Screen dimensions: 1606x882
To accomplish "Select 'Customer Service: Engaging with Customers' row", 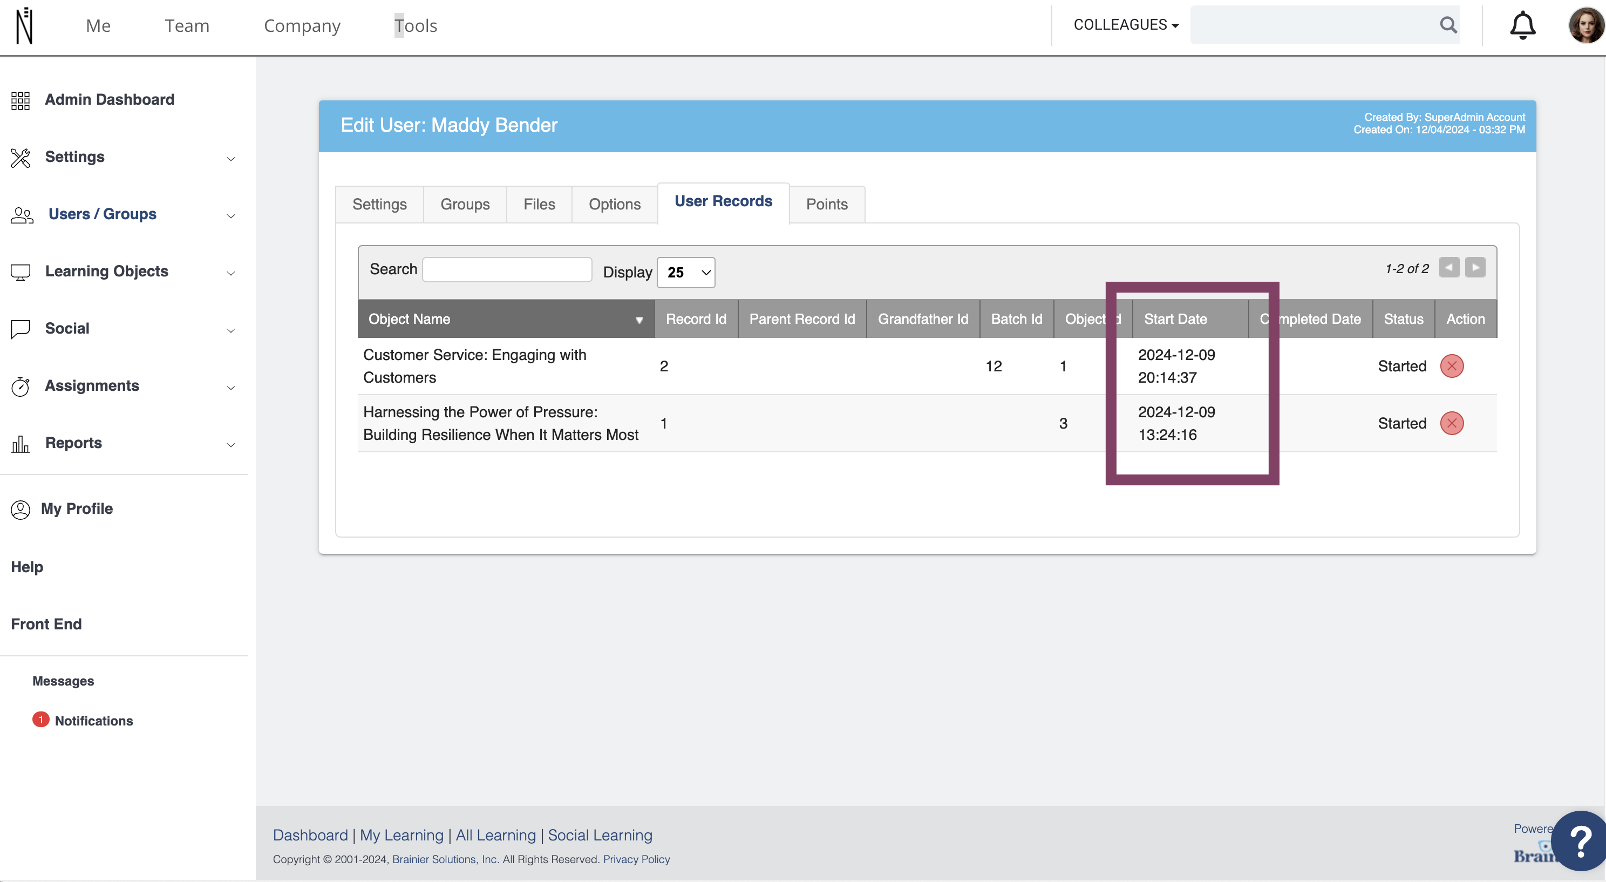I will point(927,366).
